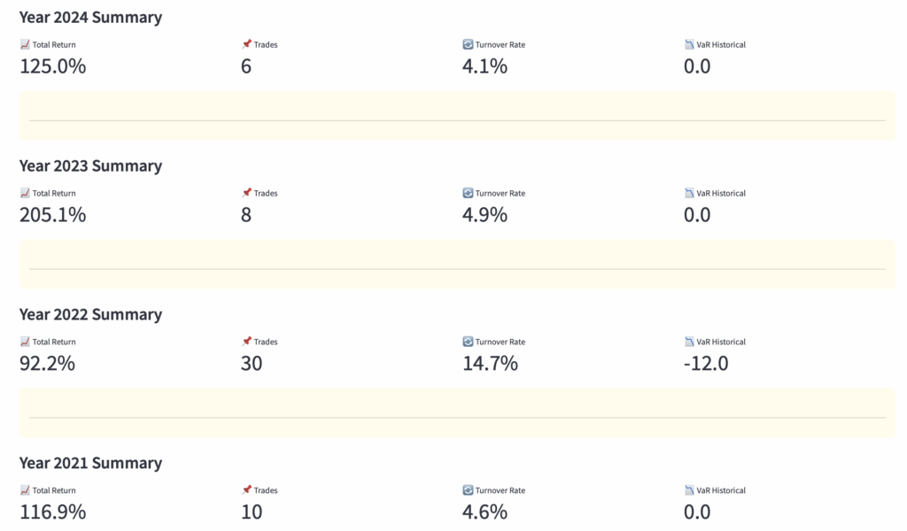The width and height of the screenshot is (907, 531).
Task: Click the 2022 Turnover Rate refresh icon
Action: 468,342
